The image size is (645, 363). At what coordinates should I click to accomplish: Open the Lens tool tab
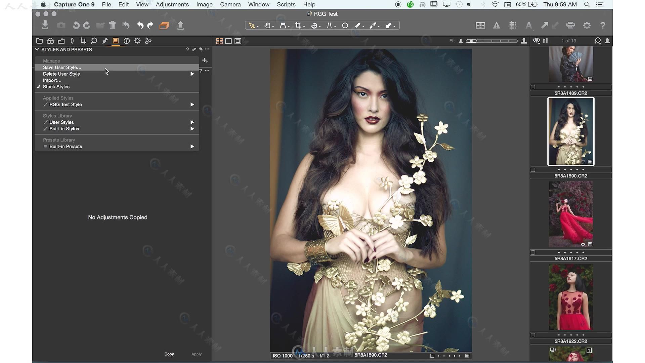pos(72,41)
